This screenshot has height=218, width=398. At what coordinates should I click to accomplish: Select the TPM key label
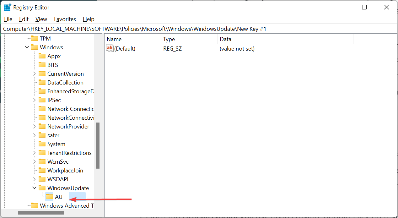pos(45,39)
